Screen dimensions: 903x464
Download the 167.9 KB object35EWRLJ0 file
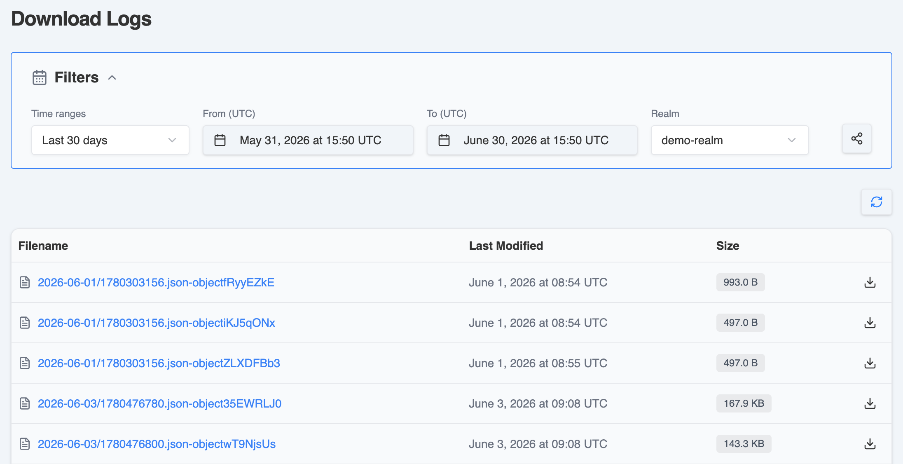pyautogui.click(x=870, y=403)
